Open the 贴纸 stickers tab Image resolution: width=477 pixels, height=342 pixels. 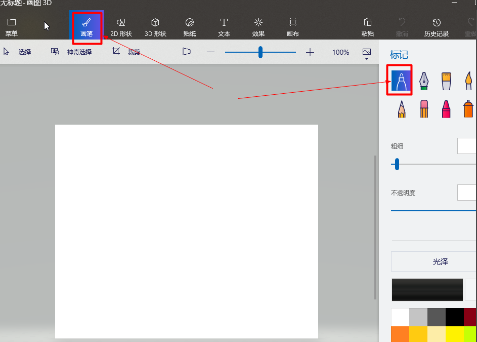click(x=190, y=27)
